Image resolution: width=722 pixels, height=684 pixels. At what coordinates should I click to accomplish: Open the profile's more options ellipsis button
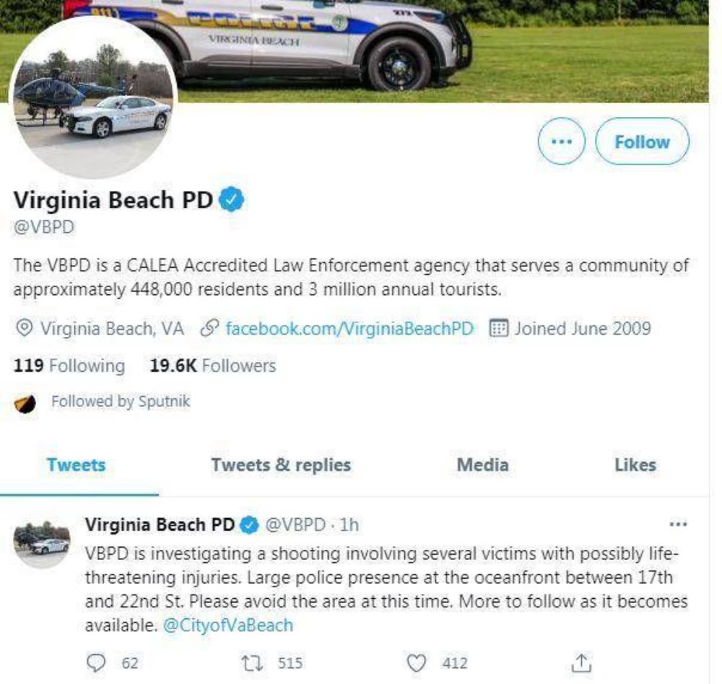tap(561, 142)
